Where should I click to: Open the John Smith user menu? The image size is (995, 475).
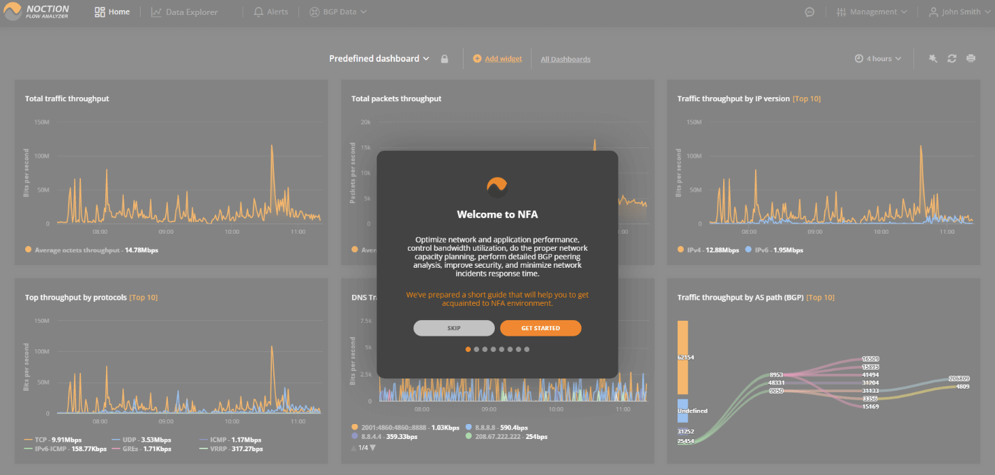(x=959, y=12)
